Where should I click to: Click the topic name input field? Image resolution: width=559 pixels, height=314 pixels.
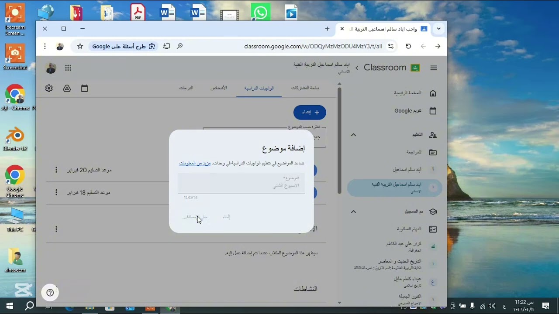pos(241,183)
